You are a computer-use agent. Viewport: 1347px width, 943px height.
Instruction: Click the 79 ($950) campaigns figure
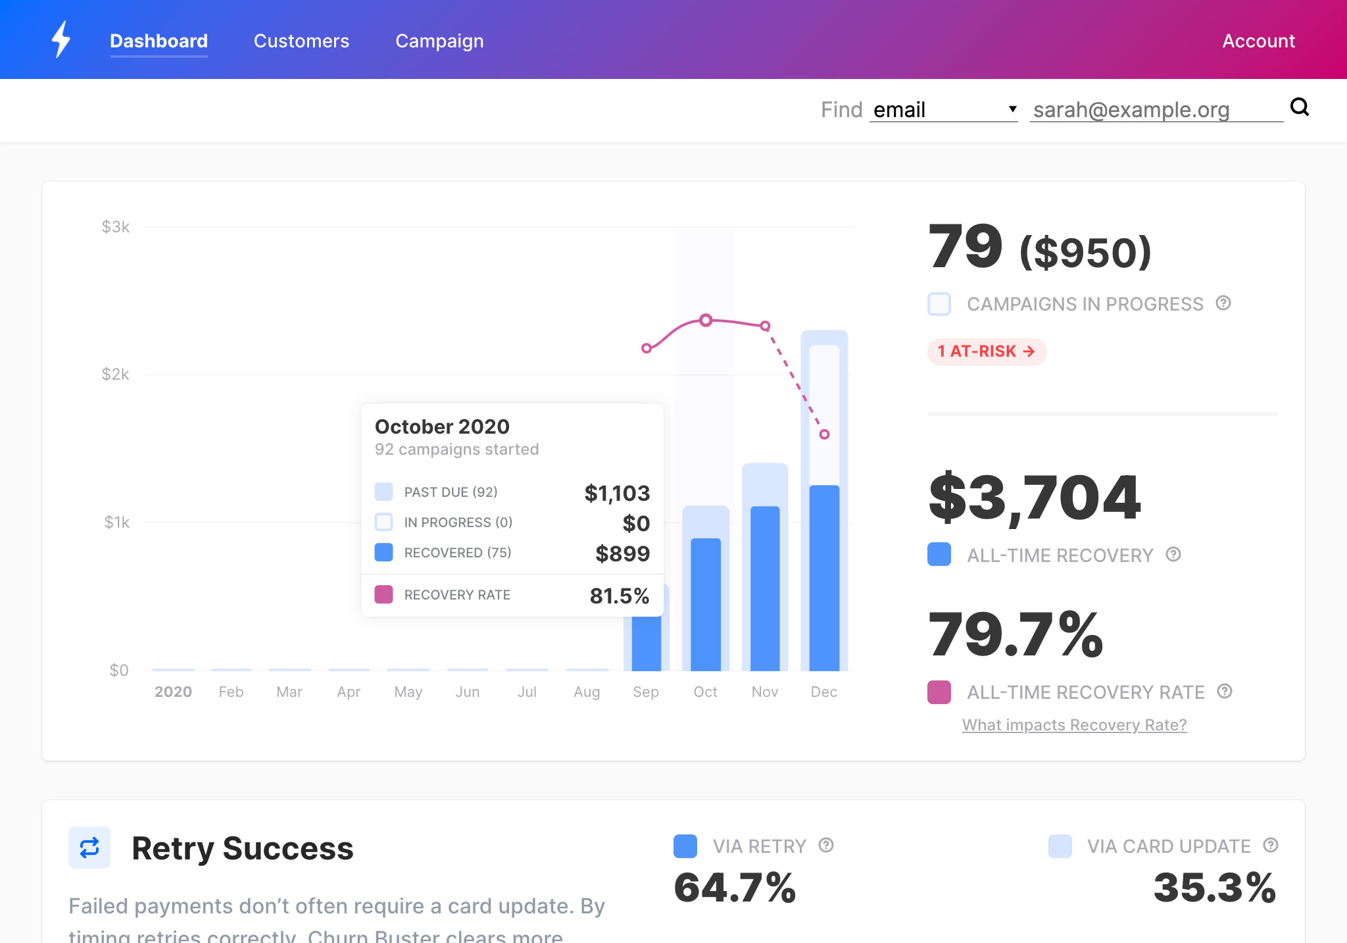pyautogui.click(x=1039, y=247)
